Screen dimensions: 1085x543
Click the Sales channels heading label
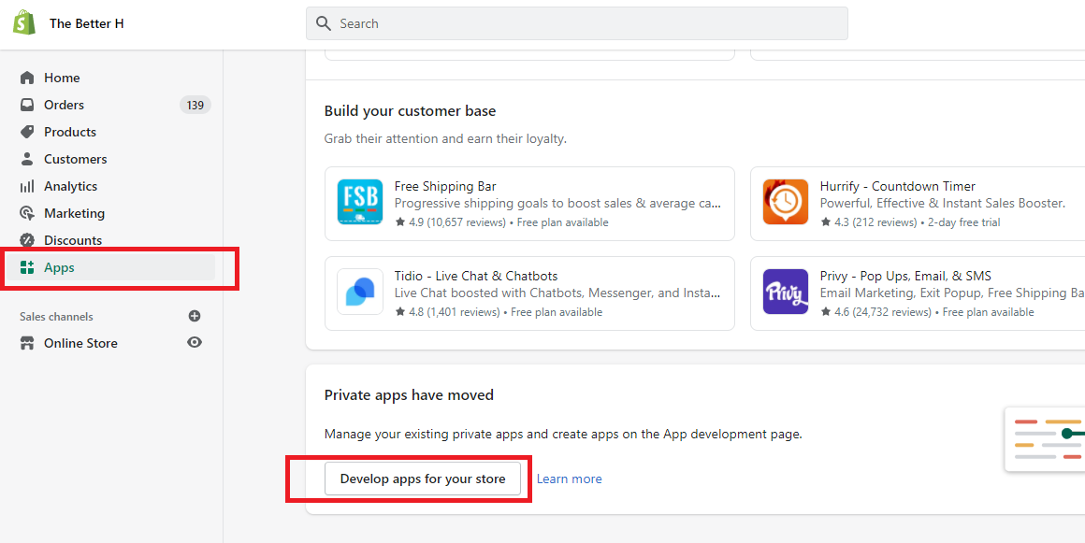click(56, 317)
